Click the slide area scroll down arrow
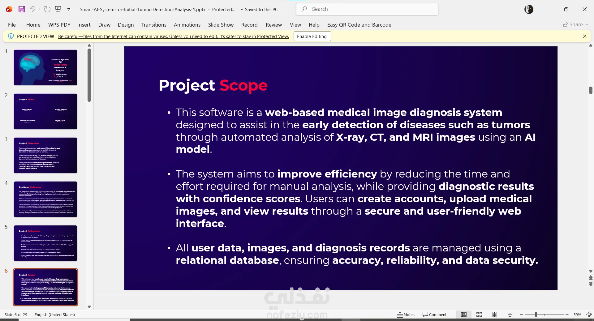Image resolution: width=594 pixels, height=321 pixels. tap(591, 271)
